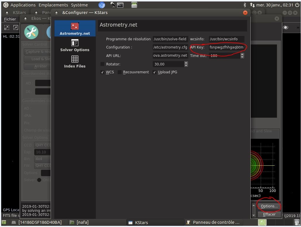Viewport: 301px width, 227px height.
Task: Decrease the Rotator value
Action: pos(186,65)
